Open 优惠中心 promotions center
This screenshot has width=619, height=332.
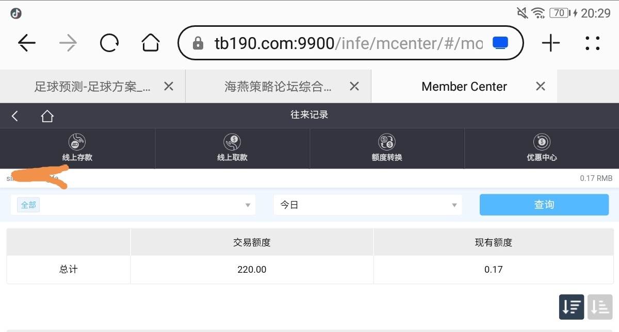pyautogui.click(x=542, y=148)
